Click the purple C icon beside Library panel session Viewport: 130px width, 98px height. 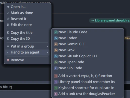(56, 82)
